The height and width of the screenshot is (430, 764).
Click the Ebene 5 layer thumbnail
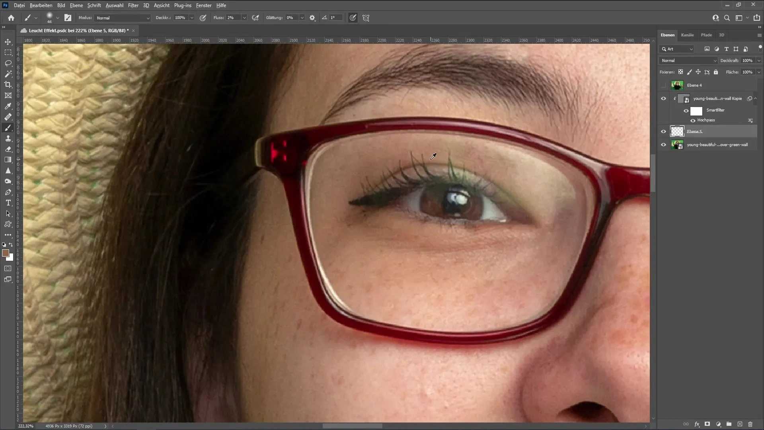click(x=677, y=131)
